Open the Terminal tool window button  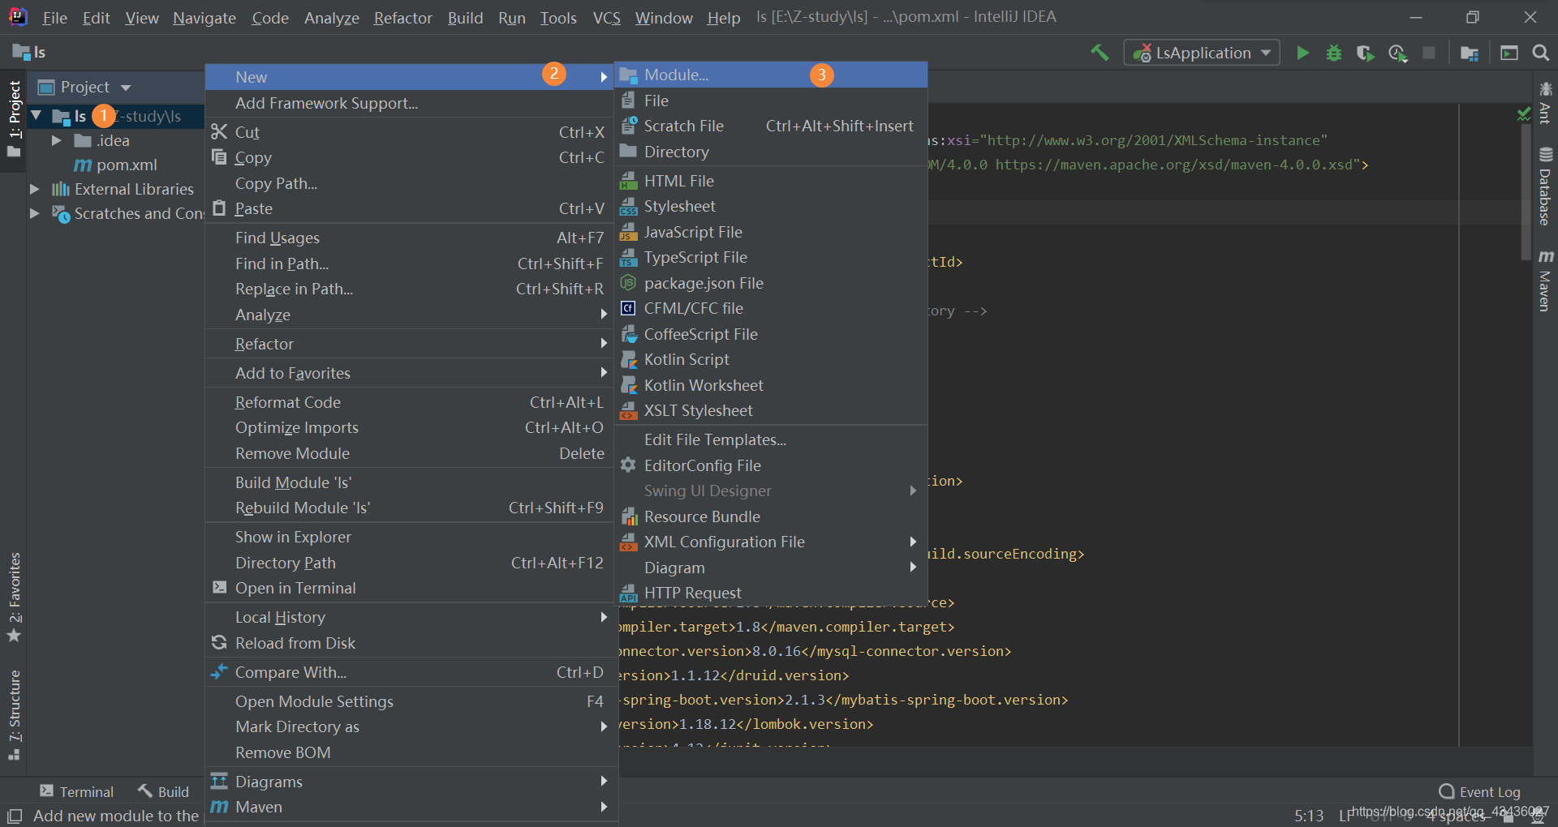pyautogui.click(x=77, y=791)
